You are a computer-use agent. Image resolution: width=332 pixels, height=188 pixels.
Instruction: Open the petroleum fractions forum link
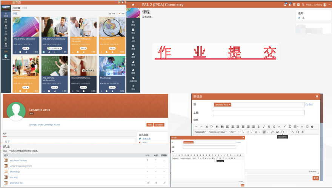point(18,160)
